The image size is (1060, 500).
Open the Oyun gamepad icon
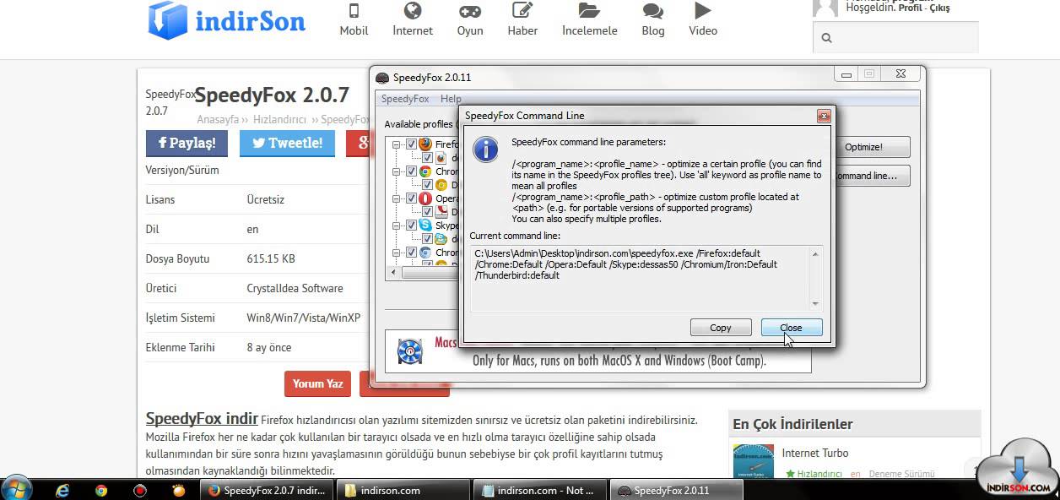pyautogui.click(x=470, y=11)
